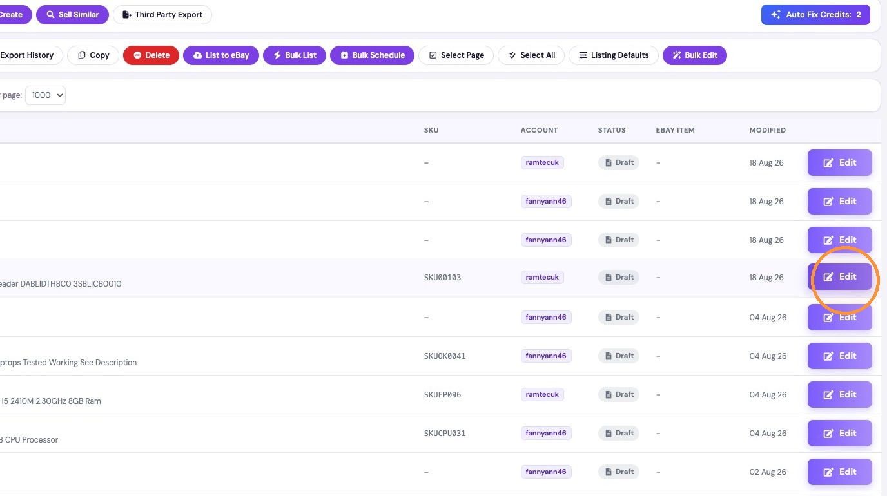Open Bulk Schedule
This screenshot has width=887, height=496.
click(x=372, y=55)
